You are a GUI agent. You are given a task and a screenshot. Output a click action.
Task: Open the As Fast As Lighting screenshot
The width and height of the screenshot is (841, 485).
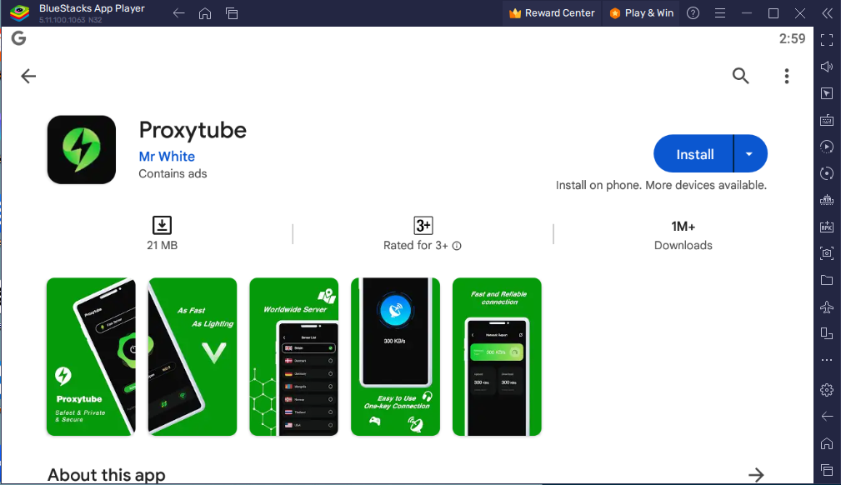tap(193, 357)
